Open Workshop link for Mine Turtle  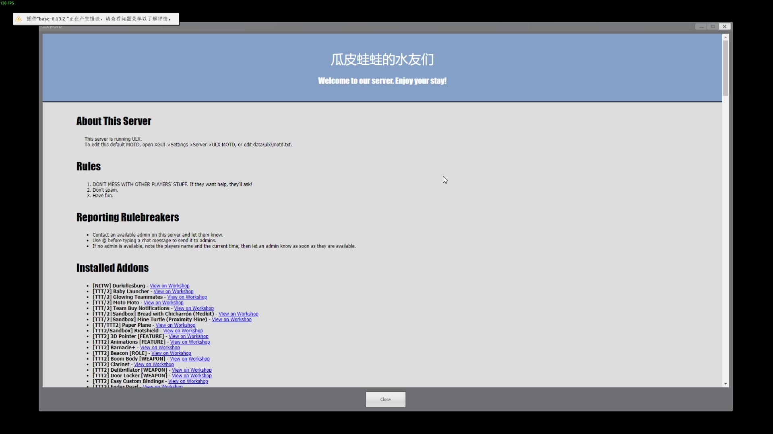point(231,319)
